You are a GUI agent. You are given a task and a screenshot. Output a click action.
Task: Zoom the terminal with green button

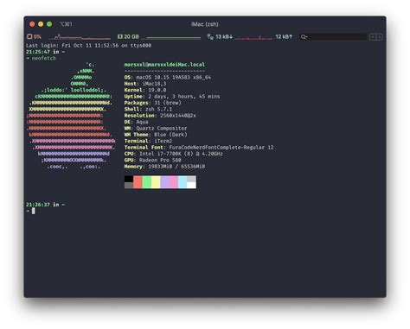tap(49, 24)
